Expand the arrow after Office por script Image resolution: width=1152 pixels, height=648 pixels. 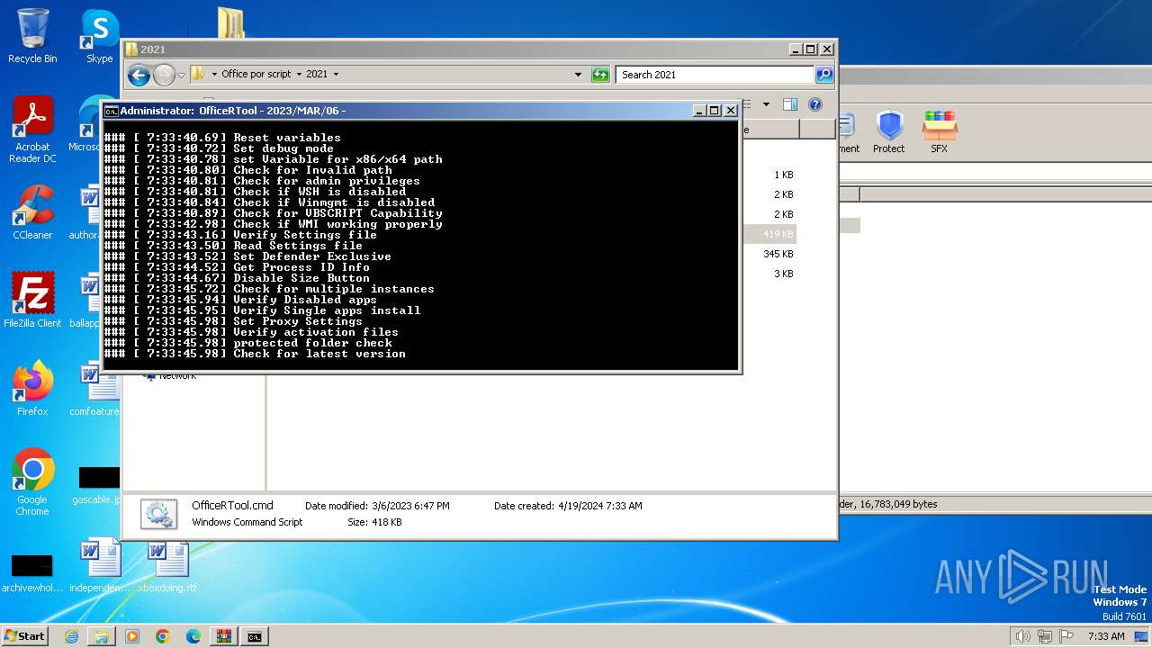(299, 75)
